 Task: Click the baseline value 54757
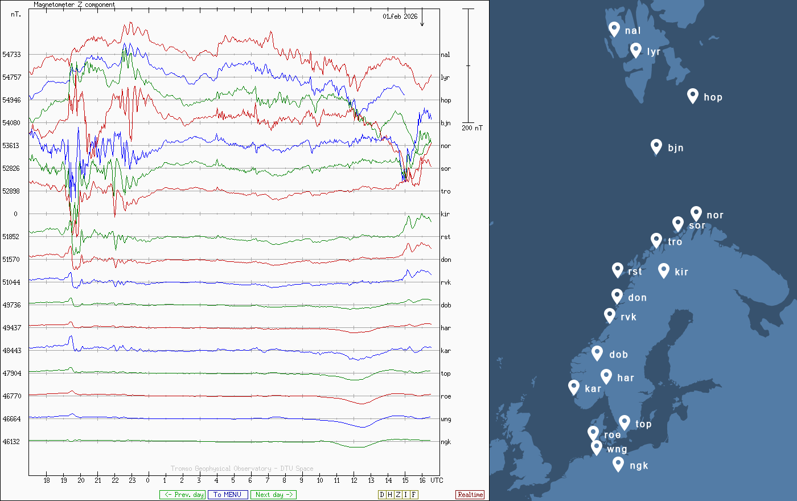(11, 77)
